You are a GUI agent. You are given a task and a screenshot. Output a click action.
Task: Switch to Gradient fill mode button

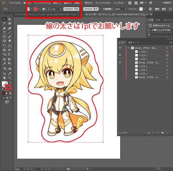(7, 94)
